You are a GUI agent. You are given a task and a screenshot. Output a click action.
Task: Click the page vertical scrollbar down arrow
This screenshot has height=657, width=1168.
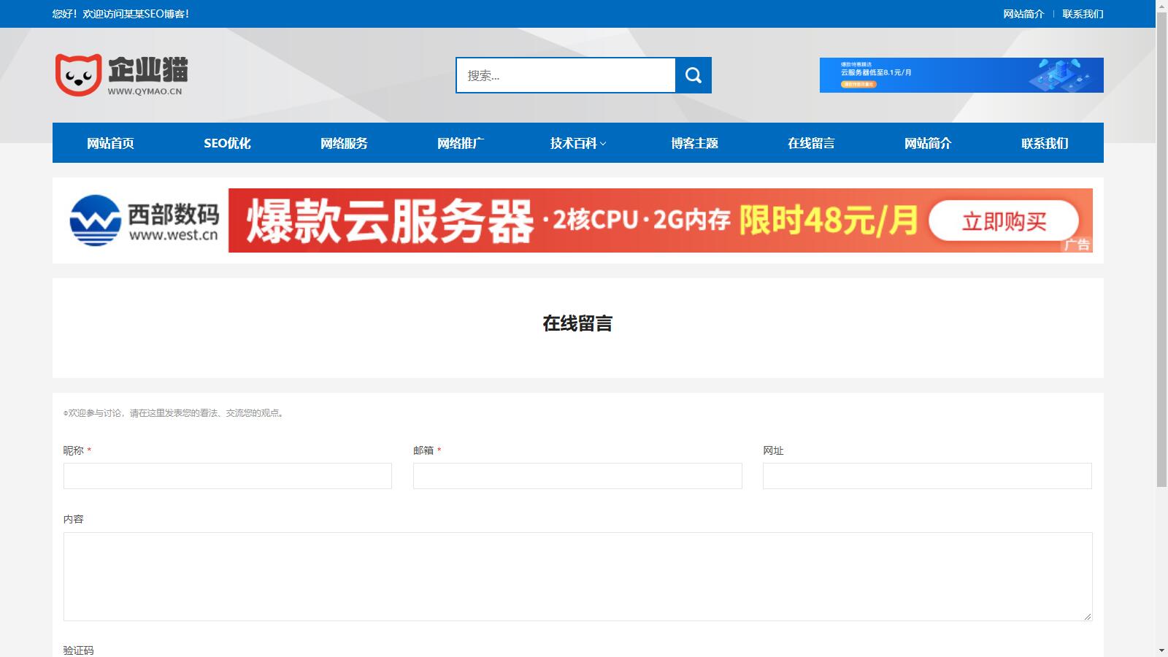tap(1161, 650)
